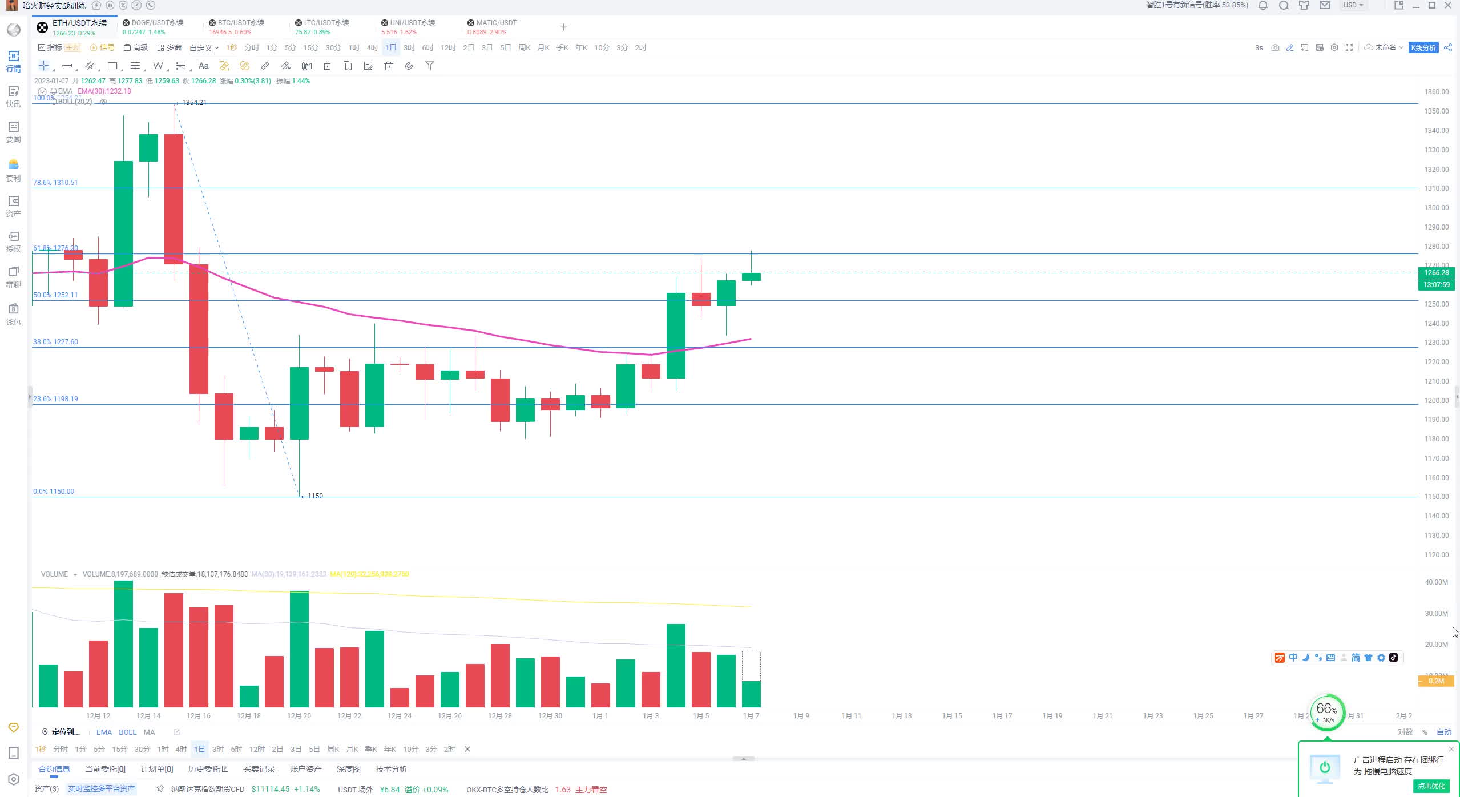
Task: Select the 4时 timeframe in top bar
Action: [372, 47]
